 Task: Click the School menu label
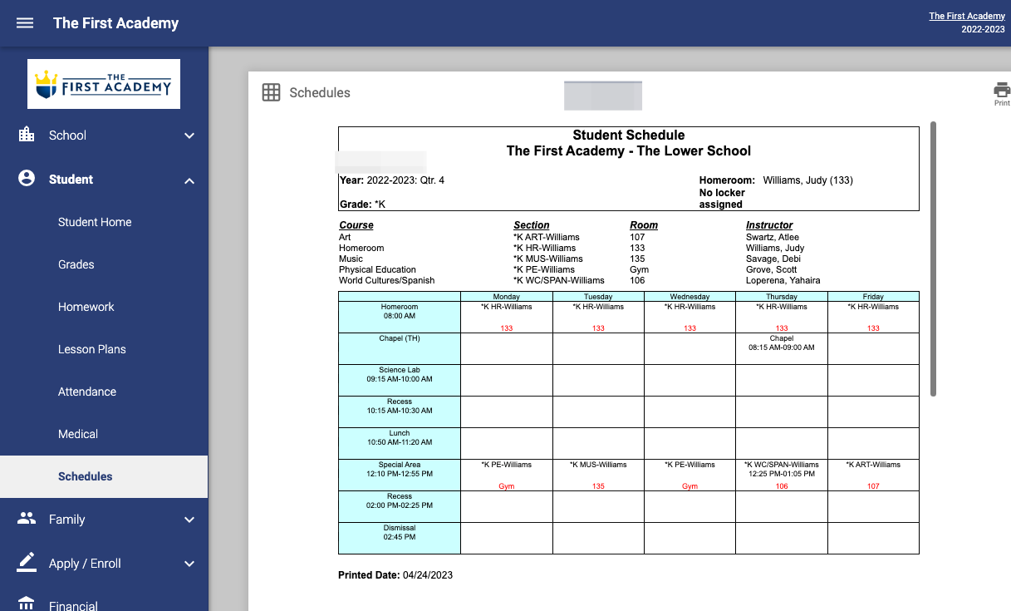click(67, 136)
